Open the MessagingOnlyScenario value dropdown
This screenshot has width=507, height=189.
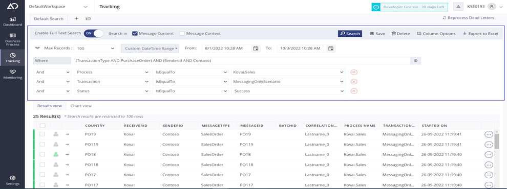(x=288, y=82)
